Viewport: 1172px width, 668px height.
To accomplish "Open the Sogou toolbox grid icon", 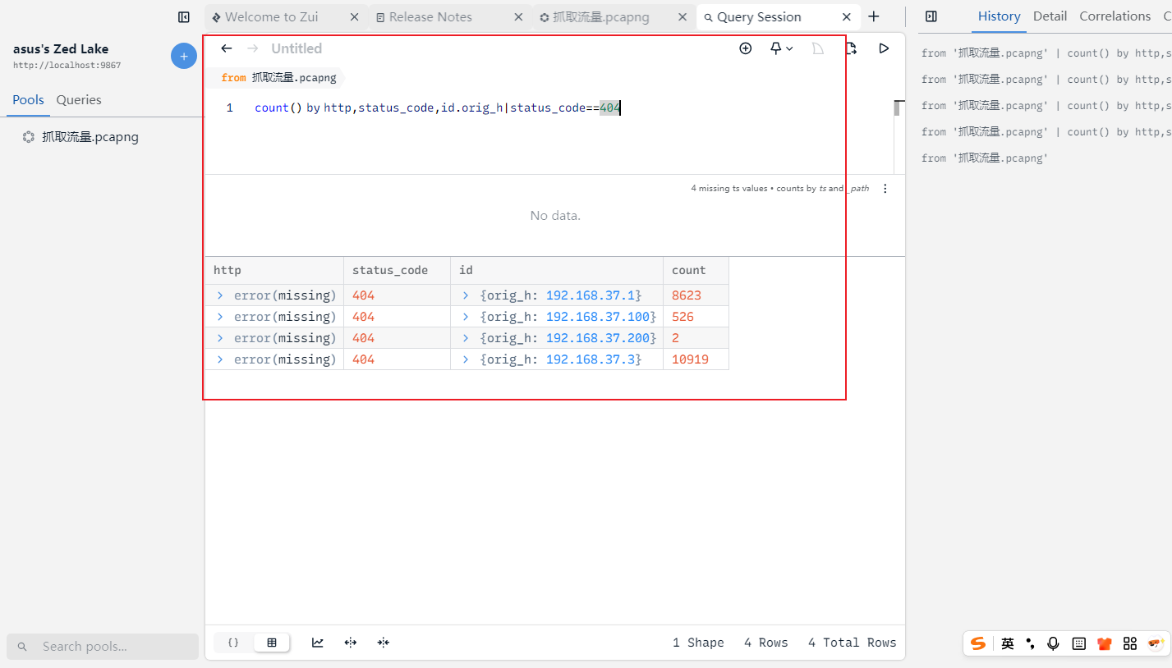I will coord(1130,643).
